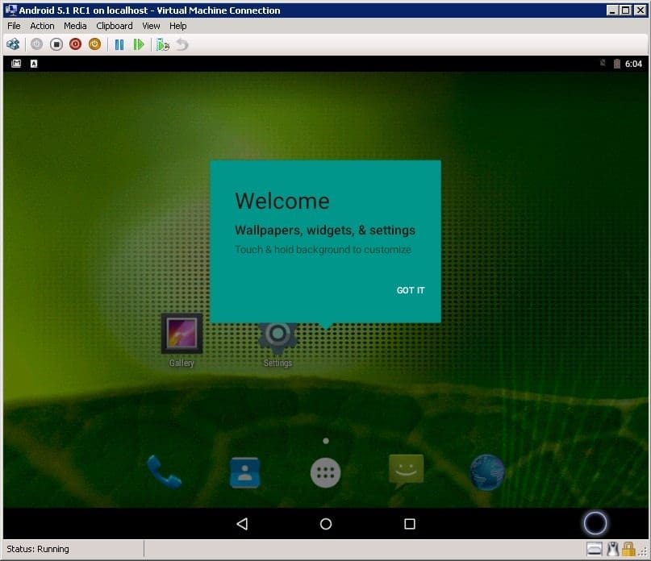
Task: Open the Contacts app in the dock
Action: click(x=245, y=472)
